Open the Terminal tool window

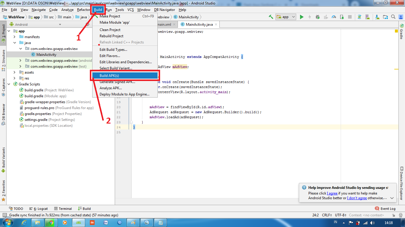[x=63, y=209]
